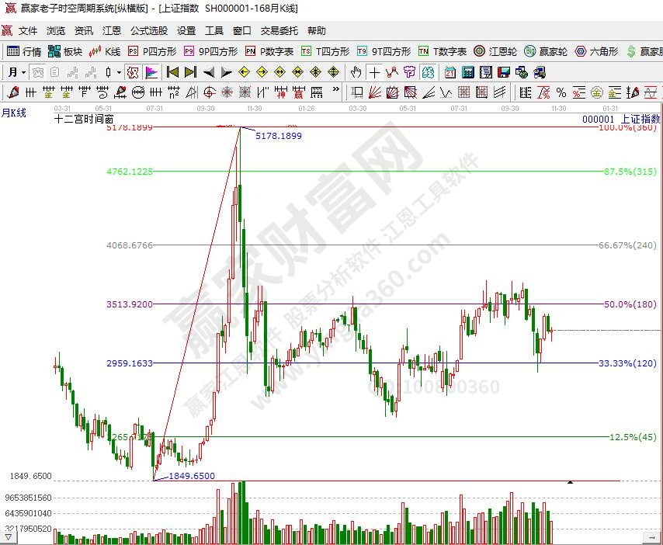Jump to first bar with skip-back icon
Viewport: 663px width, 545px height.
click(x=172, y=72)
